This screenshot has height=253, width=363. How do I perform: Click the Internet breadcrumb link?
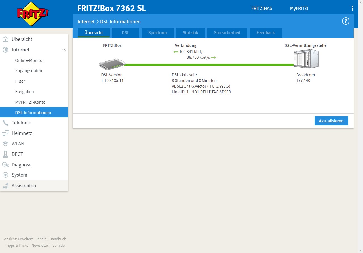86,22
